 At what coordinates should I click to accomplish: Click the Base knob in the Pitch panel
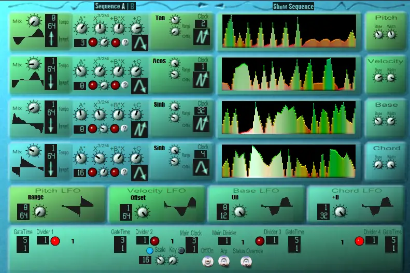coord(378,34)
